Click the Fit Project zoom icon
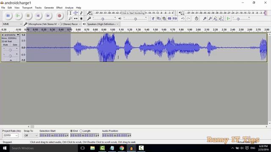The image size is (271, 152). pyautogui.click(x=221, y=19)
